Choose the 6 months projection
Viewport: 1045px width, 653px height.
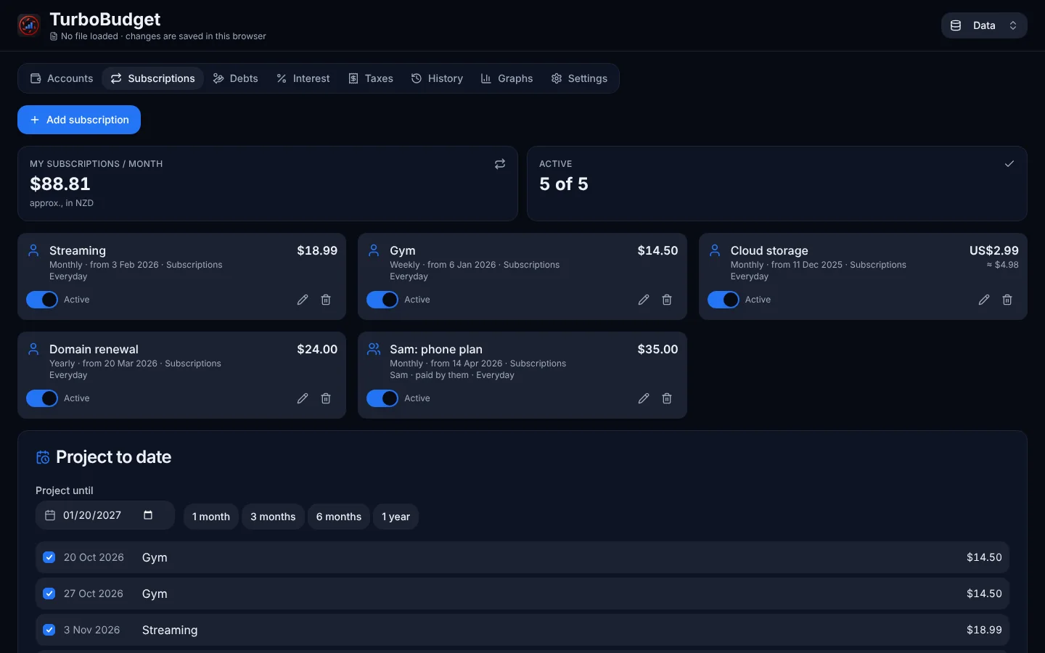339,517
